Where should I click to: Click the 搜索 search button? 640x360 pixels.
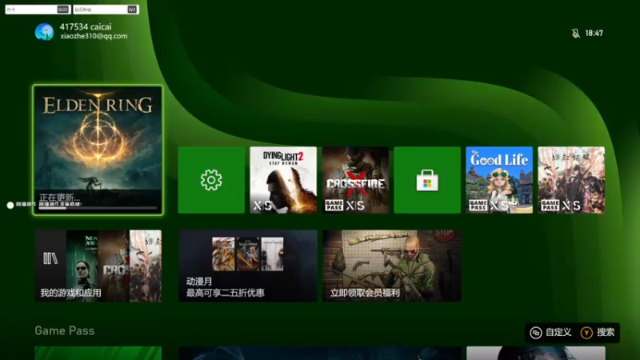598,333
